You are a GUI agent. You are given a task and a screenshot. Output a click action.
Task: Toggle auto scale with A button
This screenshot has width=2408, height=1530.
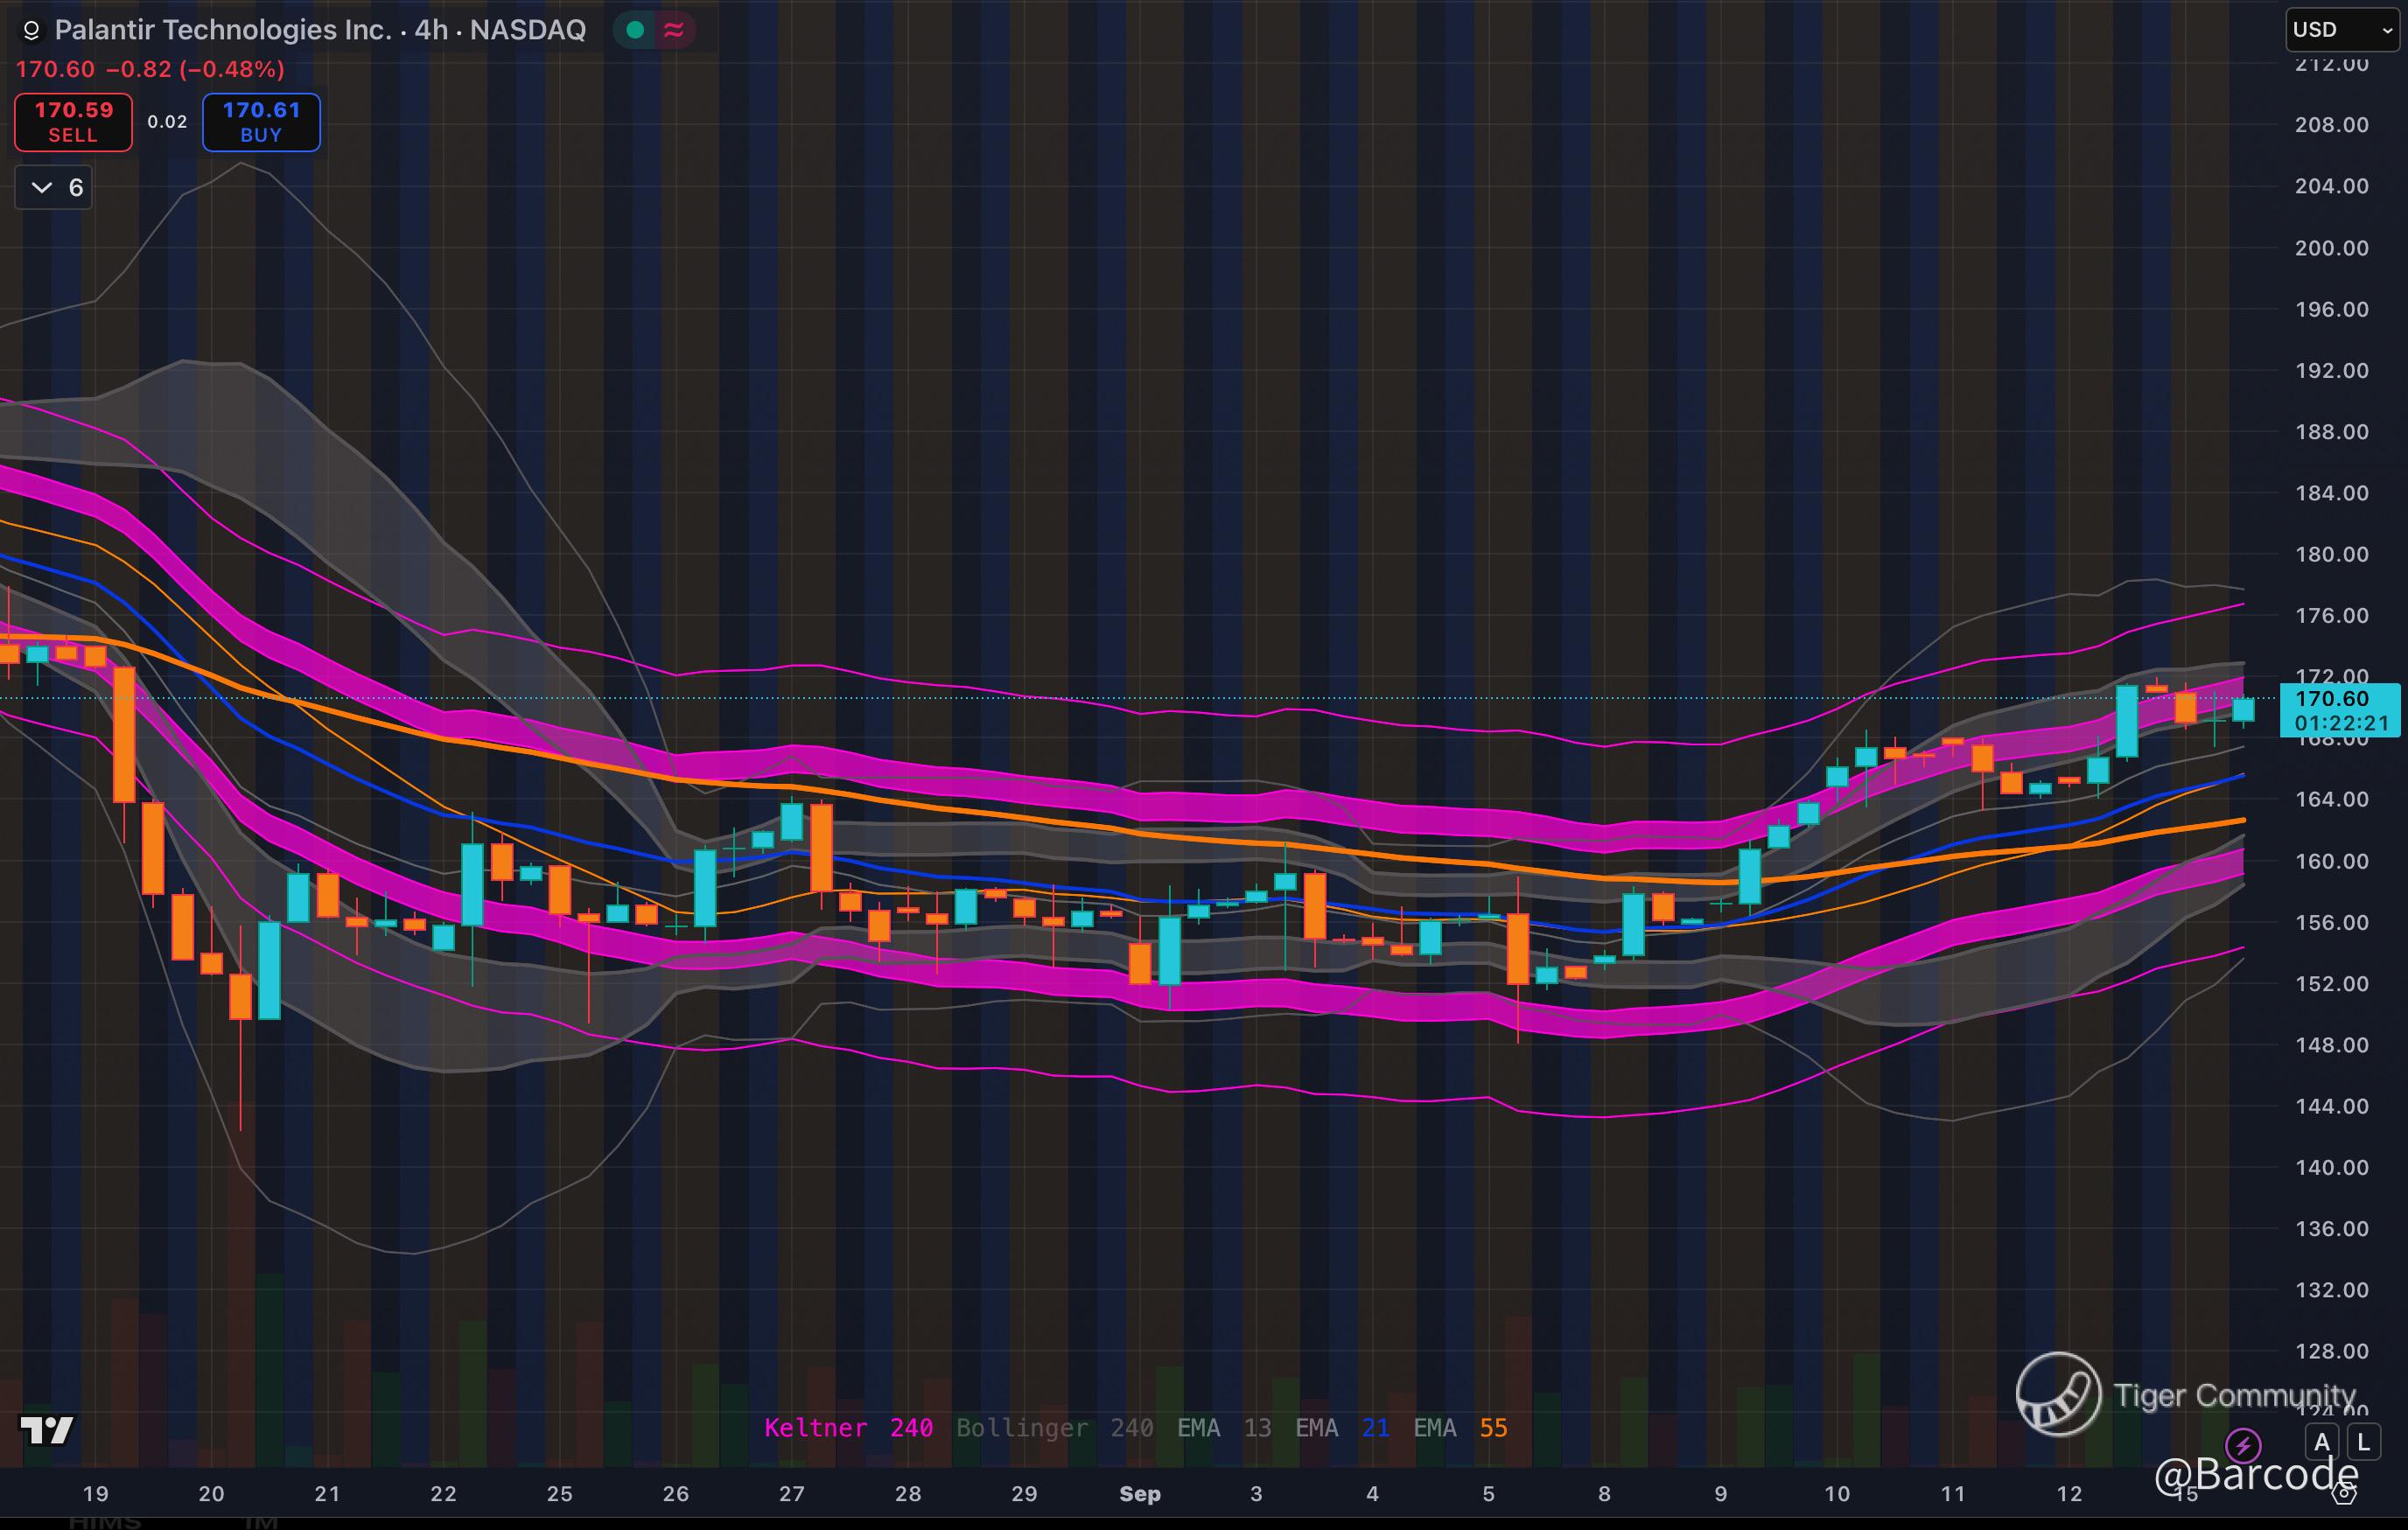[2322, 1442]
